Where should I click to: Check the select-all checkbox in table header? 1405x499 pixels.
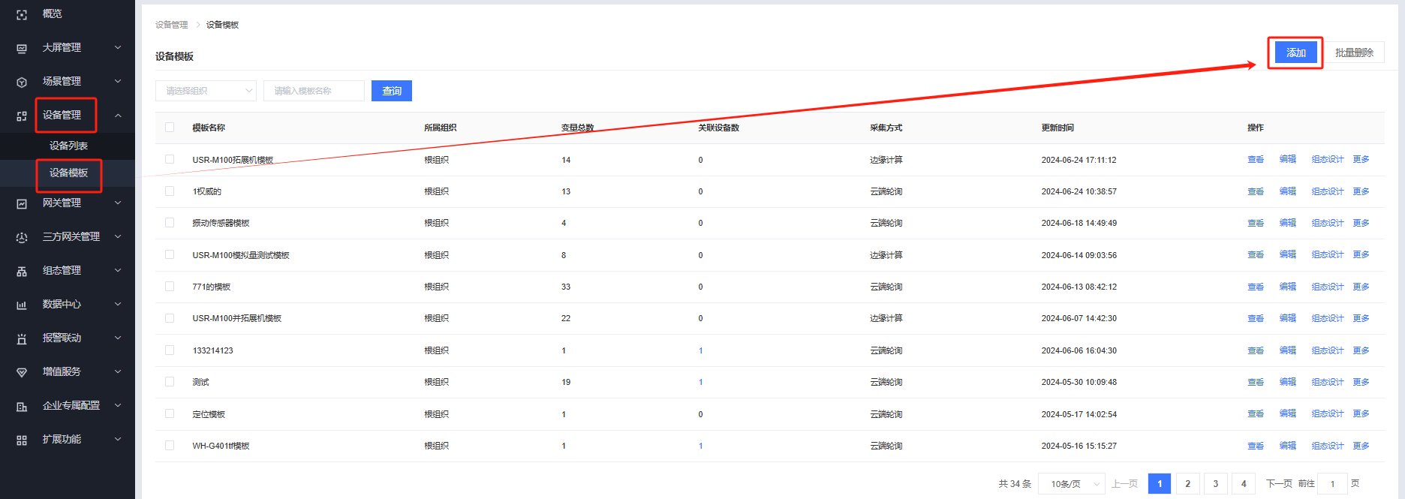[x=170, y=128]
